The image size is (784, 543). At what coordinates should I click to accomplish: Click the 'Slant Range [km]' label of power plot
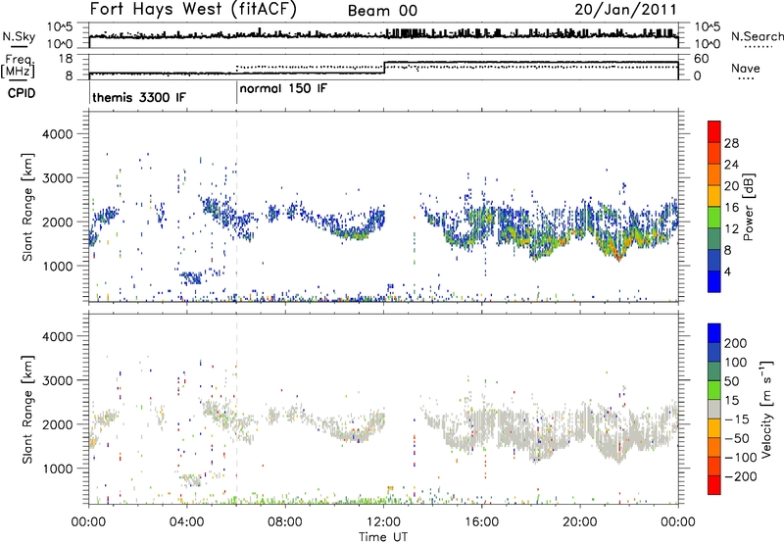tap(27, 207)
